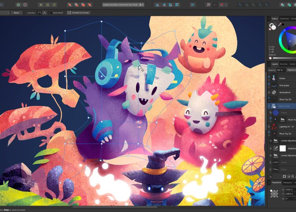The image size is (296, 212).
Task: Click the grid snapping hash icon
Action: point(208,5)
